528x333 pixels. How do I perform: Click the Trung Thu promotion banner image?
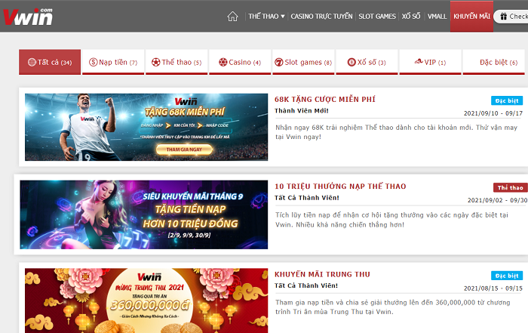[x=146, y=300]
